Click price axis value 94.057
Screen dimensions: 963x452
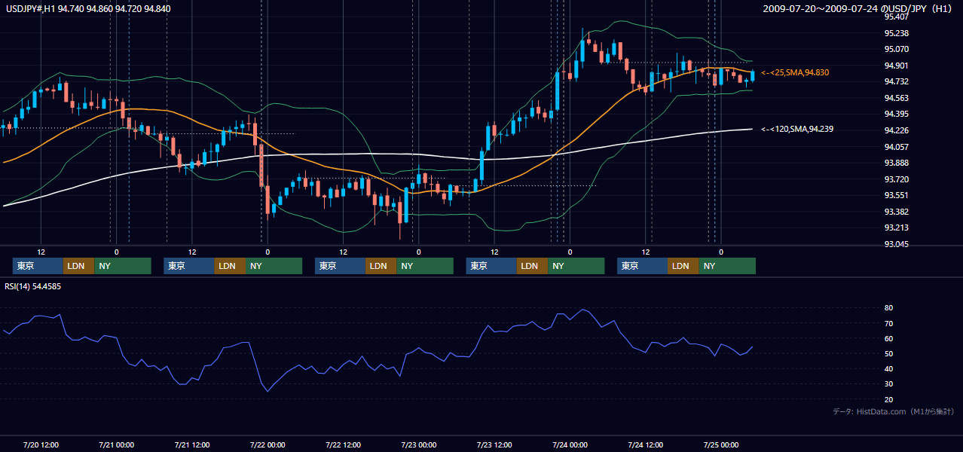click(x=897, y=147)
